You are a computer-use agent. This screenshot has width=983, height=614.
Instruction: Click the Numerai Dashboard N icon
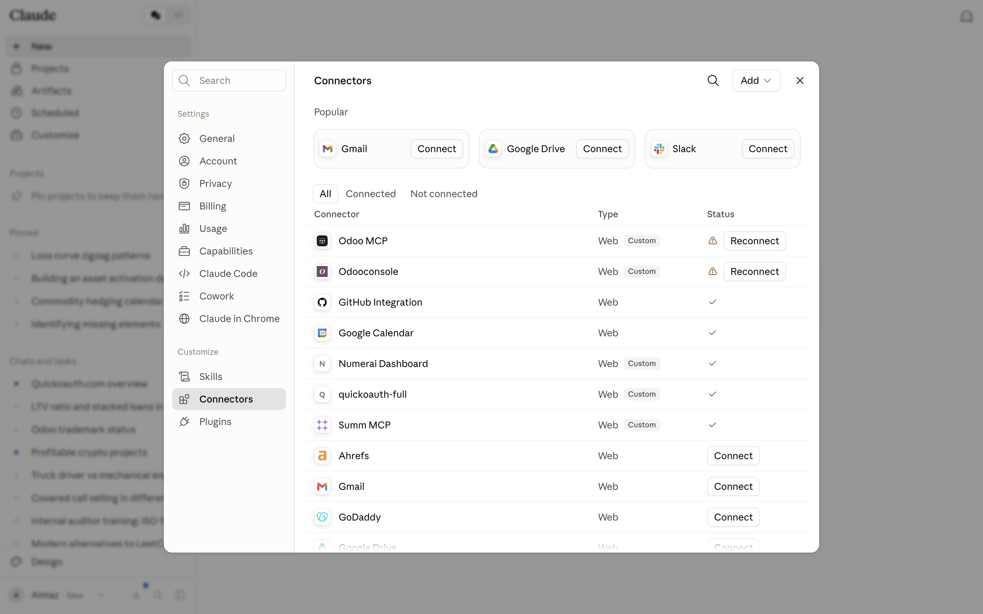[322, 363]
